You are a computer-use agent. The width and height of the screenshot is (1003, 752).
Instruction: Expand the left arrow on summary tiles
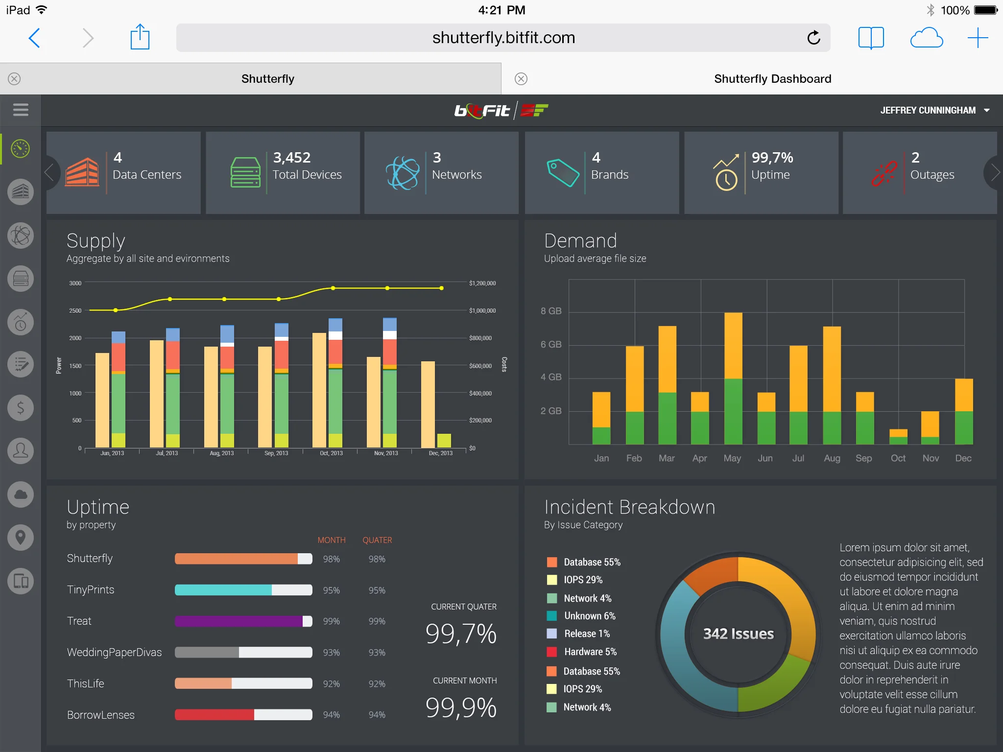(x=50, y=172)
